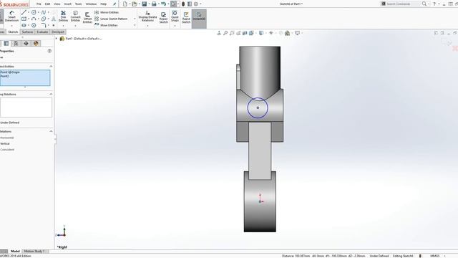Click the Print icon
This screenshot has height=258, width=458.
(x=154, y=4)
